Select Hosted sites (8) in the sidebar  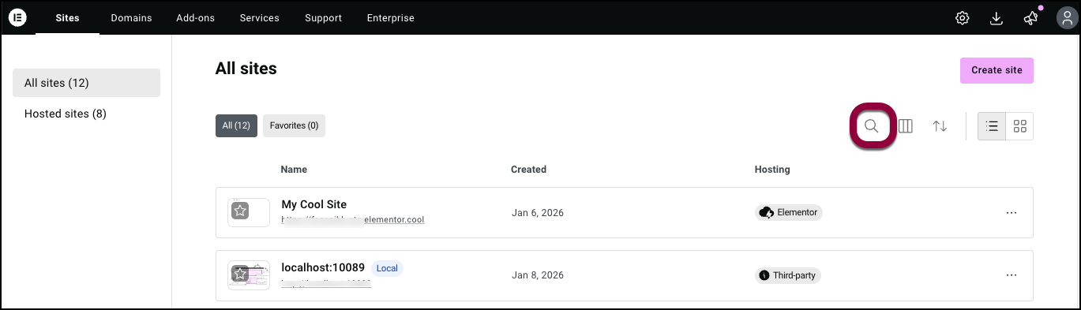click(x=66, y=114)
